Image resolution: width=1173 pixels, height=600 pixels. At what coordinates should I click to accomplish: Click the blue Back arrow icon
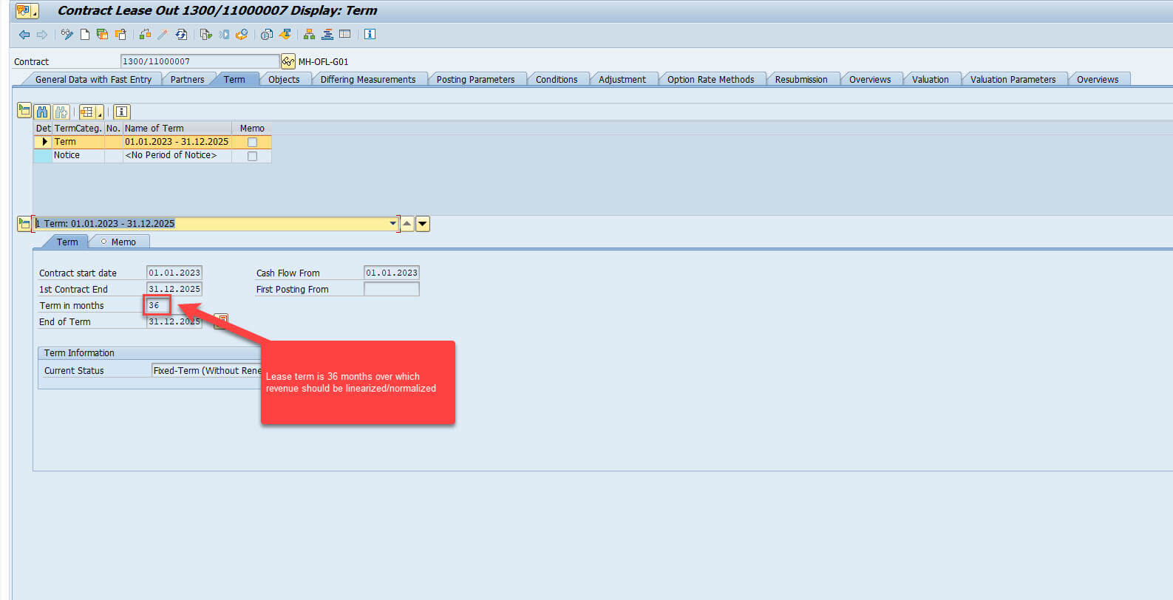(x=24, y=35)
